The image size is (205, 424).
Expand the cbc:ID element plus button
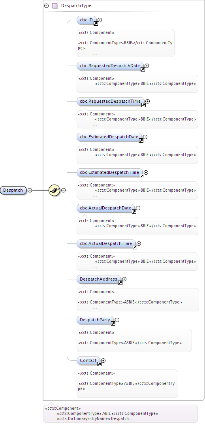tap(100, 20)
